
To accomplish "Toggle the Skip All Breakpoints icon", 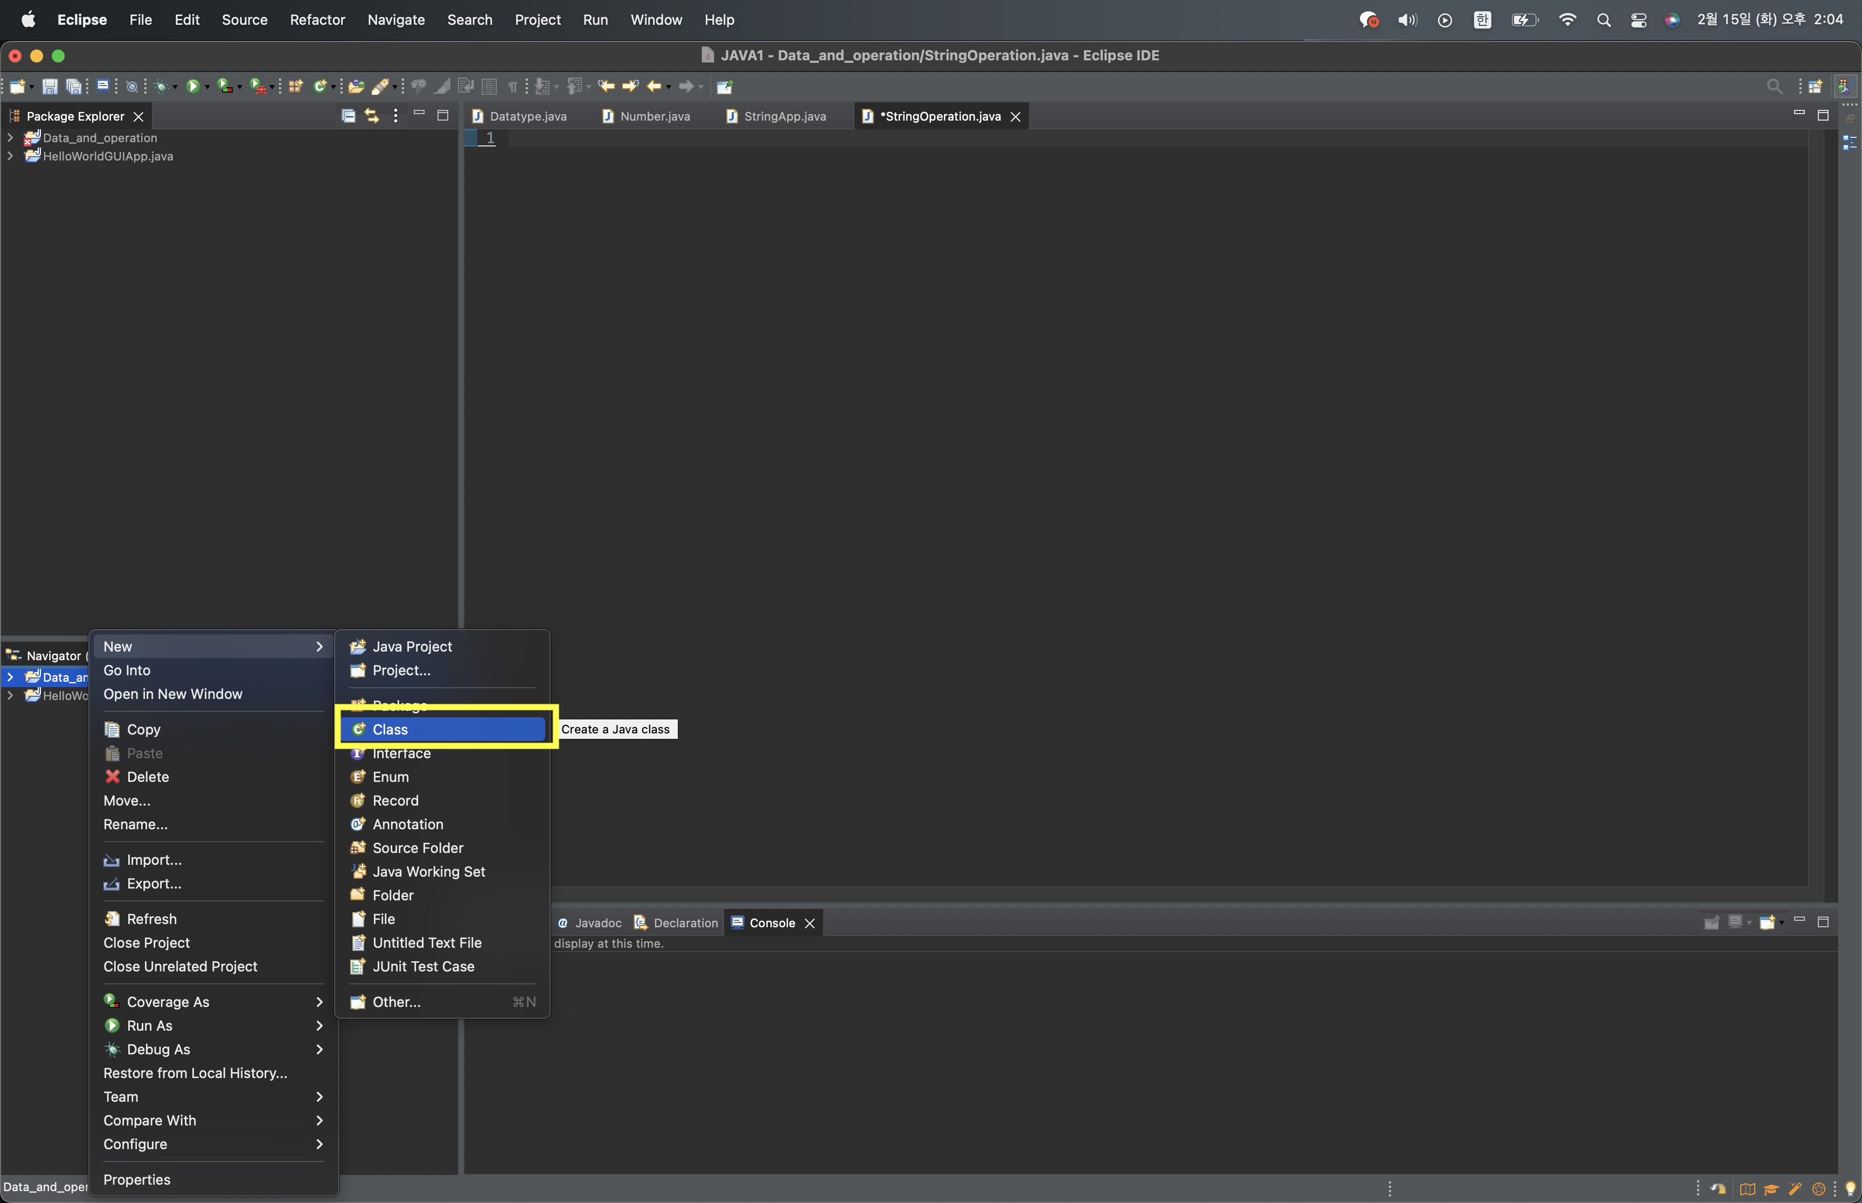I will (x=131, y=87).
